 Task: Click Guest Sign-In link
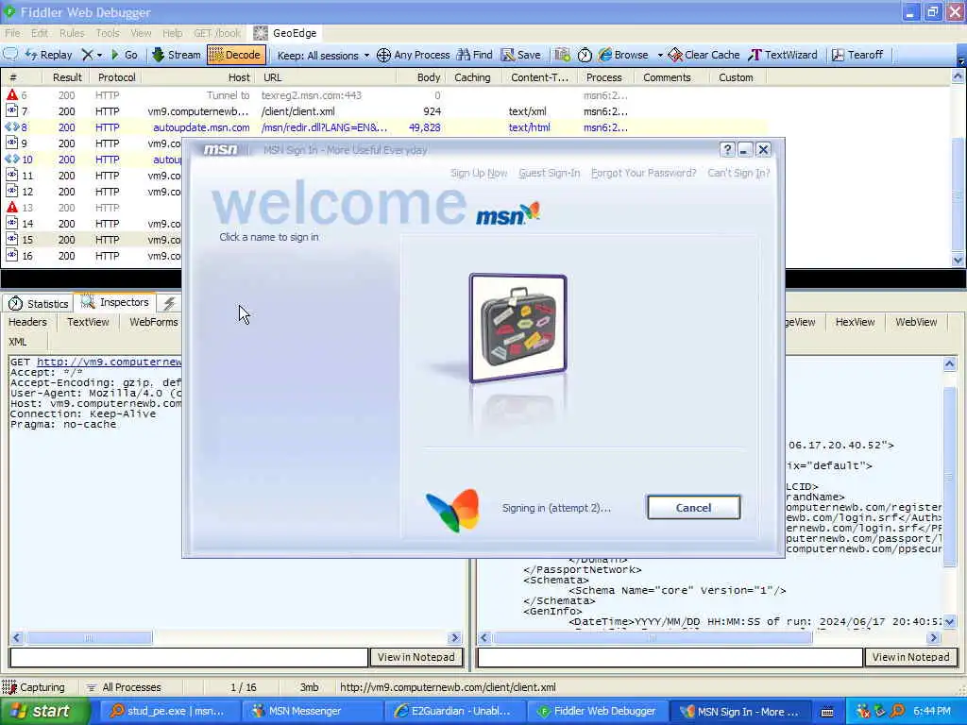pyautogui.click(x=549, y=173)
